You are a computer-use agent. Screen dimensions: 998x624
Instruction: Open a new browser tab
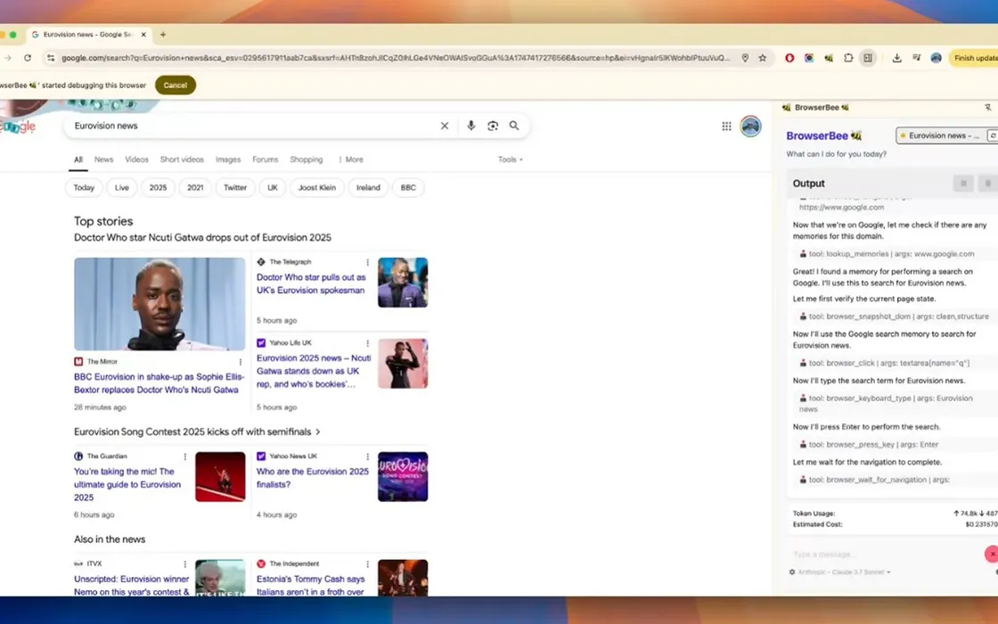coord(163,35)
